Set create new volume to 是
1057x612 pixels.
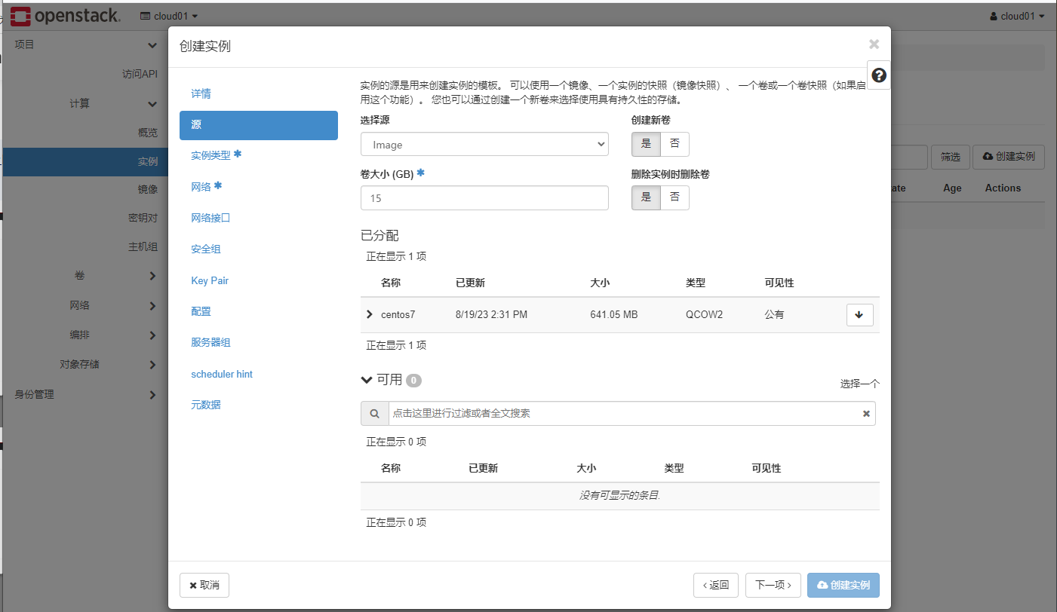coord(646,144)
